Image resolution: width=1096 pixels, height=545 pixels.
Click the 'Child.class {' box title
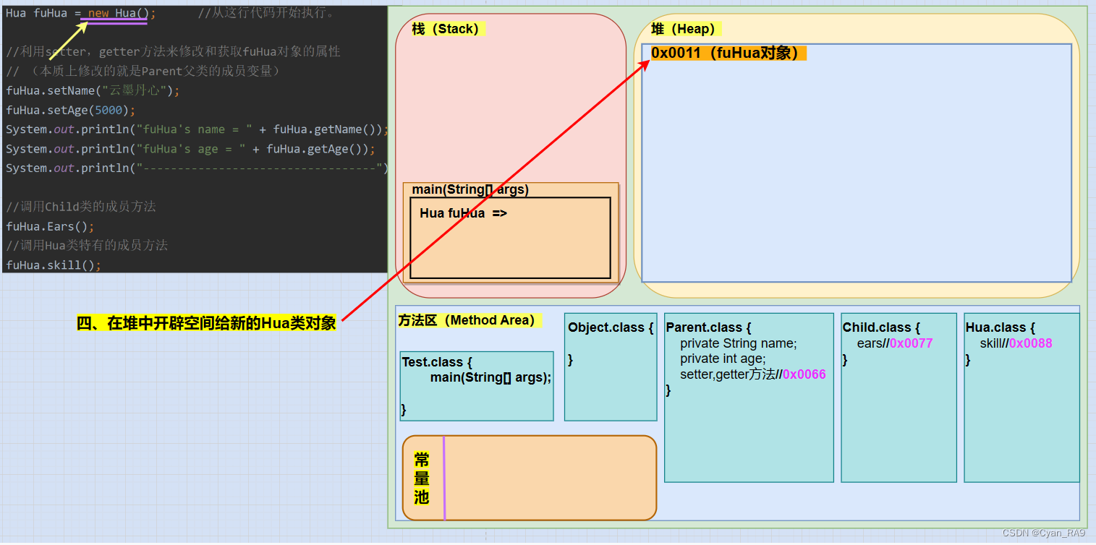(881, 327)
